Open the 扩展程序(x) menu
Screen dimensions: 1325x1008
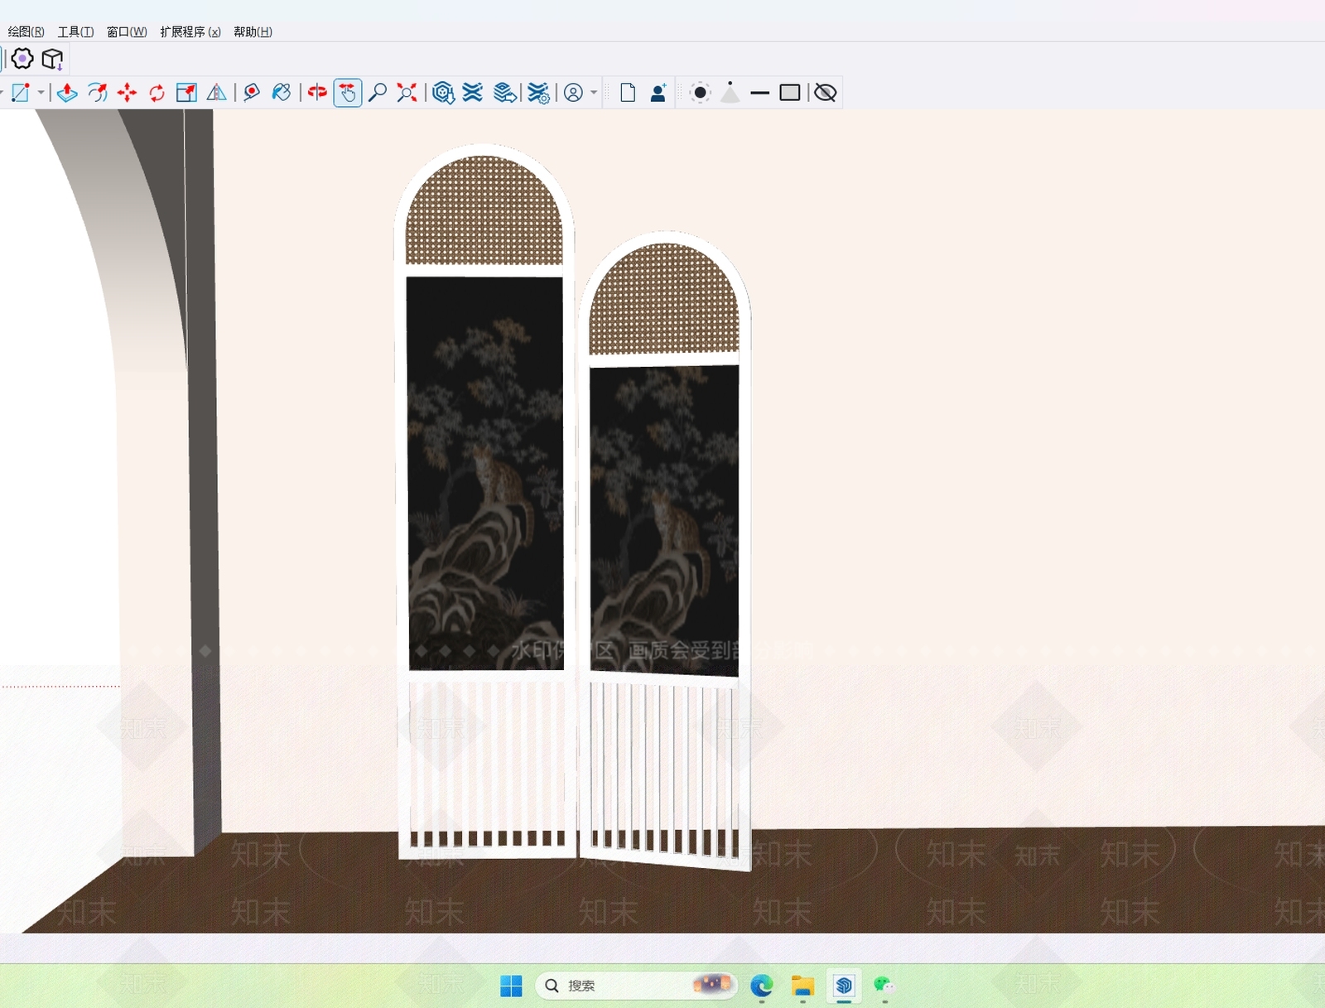point(190,31)
